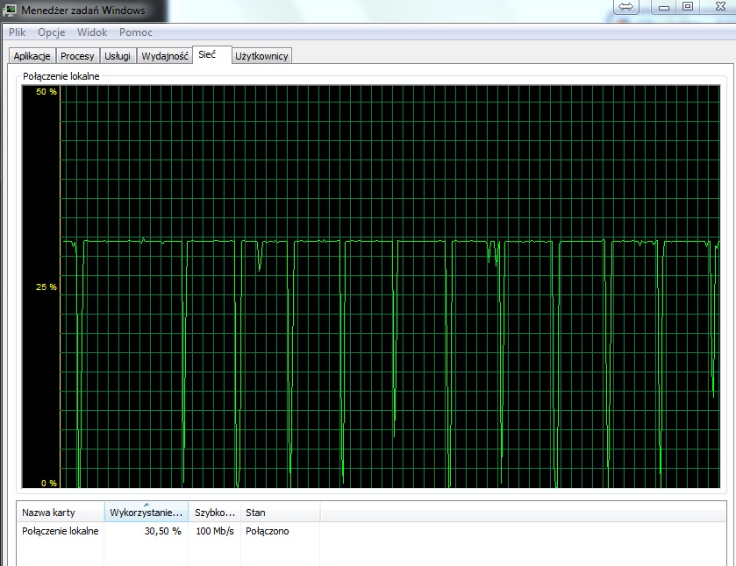Viewport: 736px width, 566px height.
Task: Close the Task Manager window
Action: click(720, 6)
